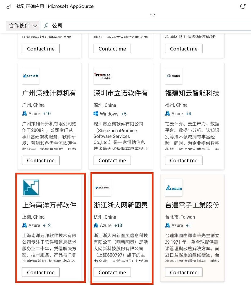Click the reload page icon
The width and height of the screenshot is (251, 285).
pos(243,6)
